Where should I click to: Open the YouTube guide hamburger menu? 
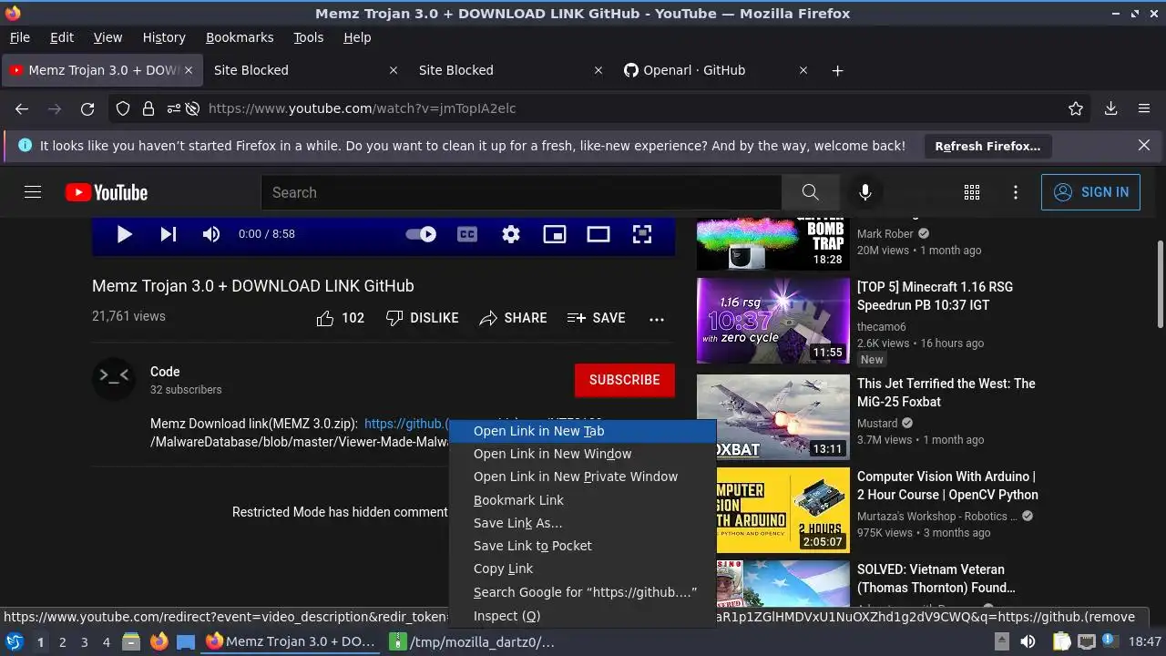click(x=33, y=192)
